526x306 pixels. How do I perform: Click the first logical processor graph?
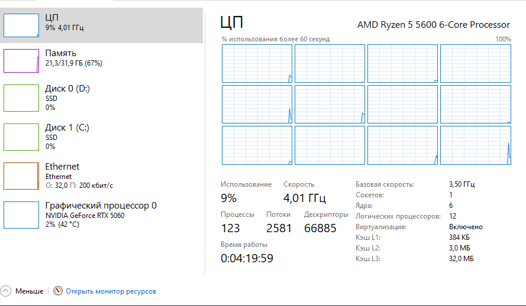coord(257,63)
